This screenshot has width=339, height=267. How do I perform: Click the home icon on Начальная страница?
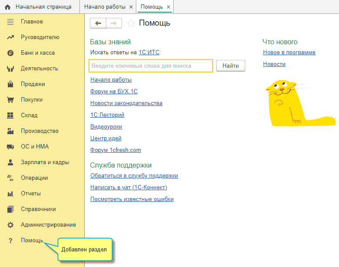click(x=7, y=7)
